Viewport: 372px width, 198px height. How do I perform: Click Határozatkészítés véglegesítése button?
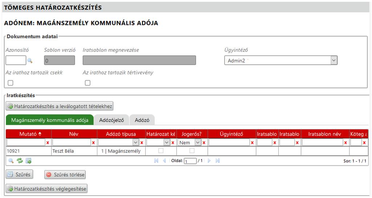(46, 189)
